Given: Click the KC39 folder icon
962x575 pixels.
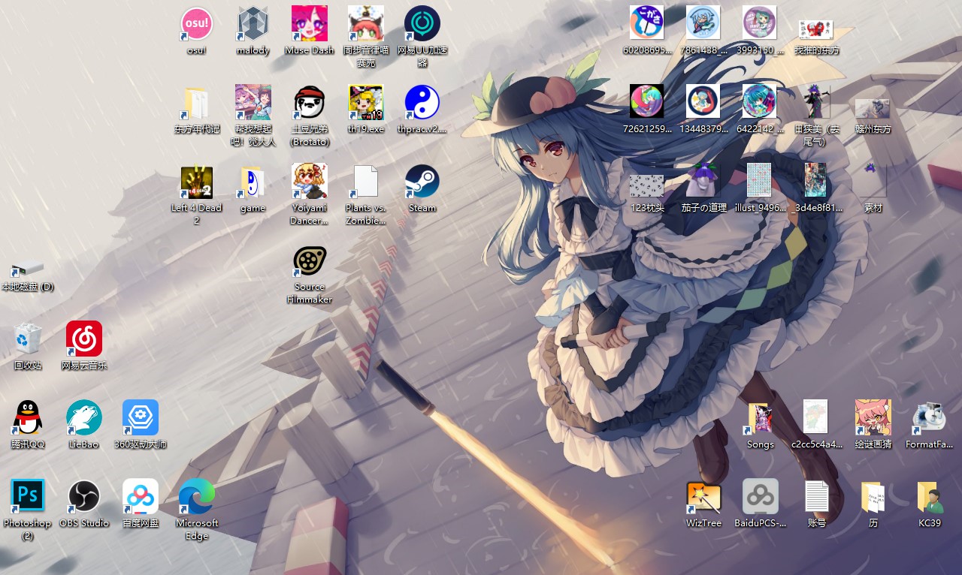Looking at the screenshot, I should click(930, 496).
